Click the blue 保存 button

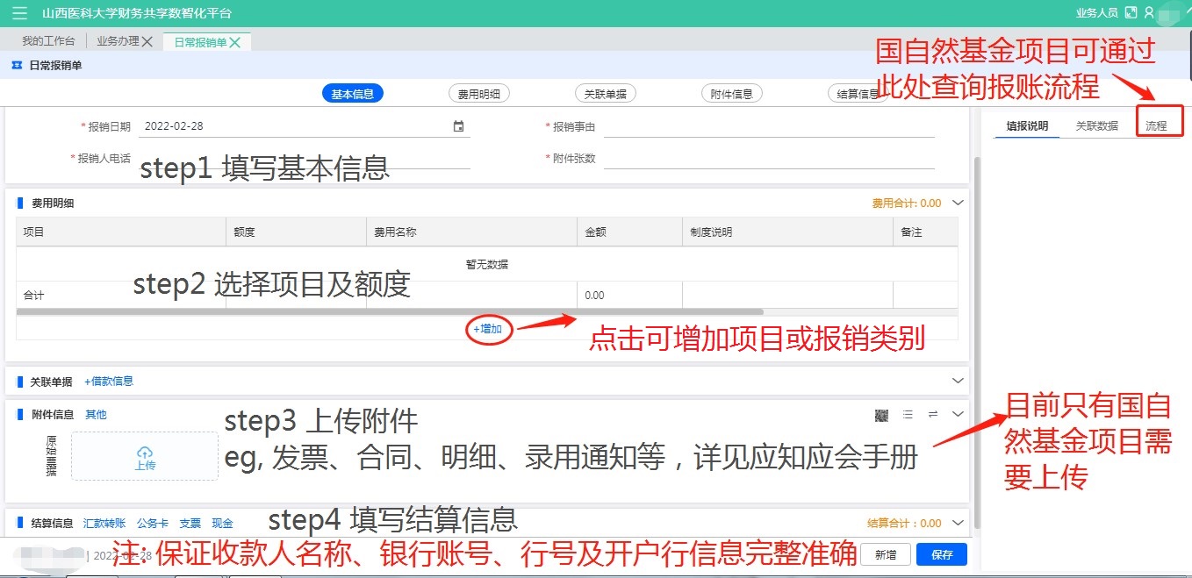941,554
